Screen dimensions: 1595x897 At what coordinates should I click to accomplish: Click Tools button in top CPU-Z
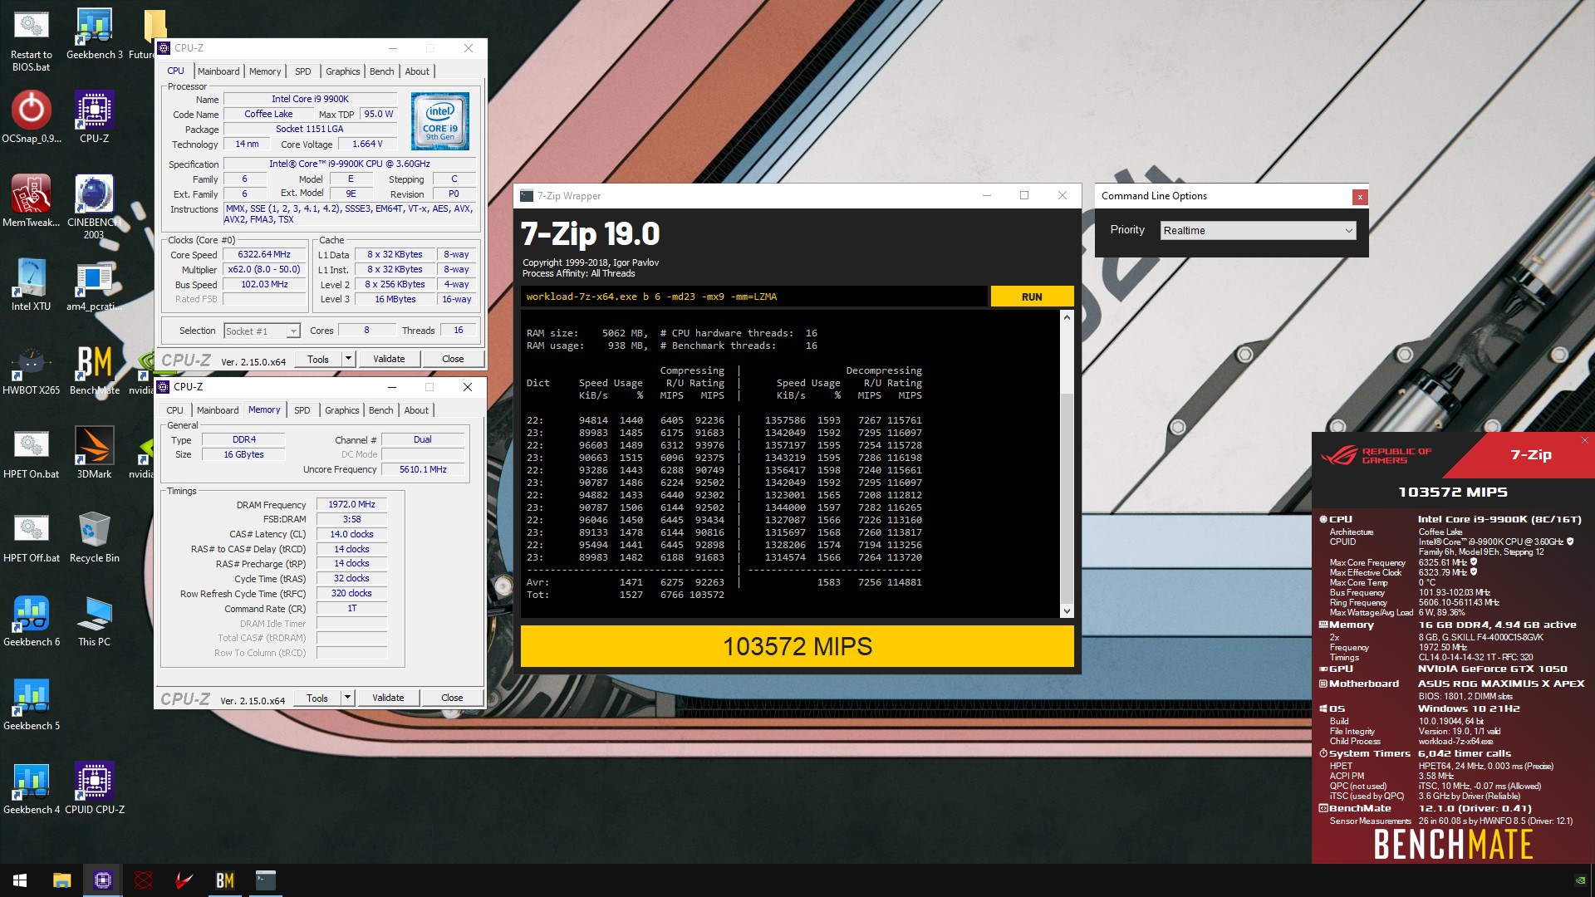pos(318,359)
